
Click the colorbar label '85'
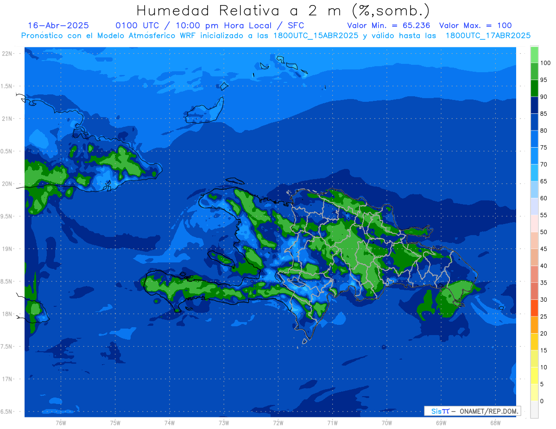[543, 114]
